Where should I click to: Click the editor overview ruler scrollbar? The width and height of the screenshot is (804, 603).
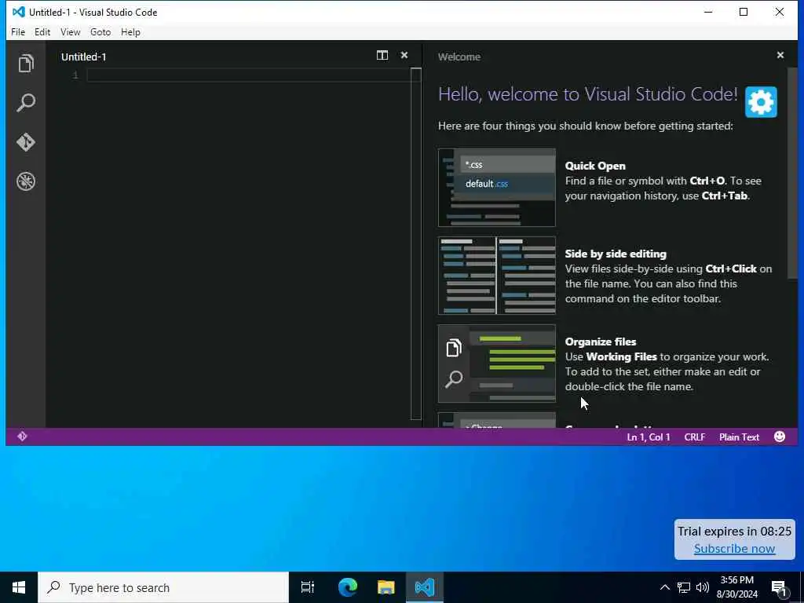[416, 243]
